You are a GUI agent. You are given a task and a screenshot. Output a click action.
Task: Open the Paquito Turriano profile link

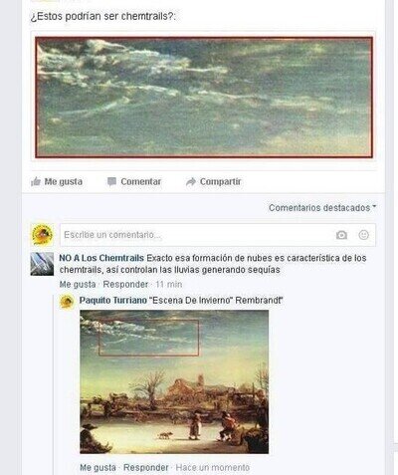click(112, 301)
